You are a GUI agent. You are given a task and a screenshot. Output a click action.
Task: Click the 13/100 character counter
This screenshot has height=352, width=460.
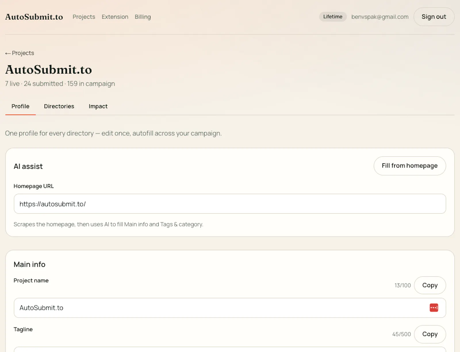tap(402, 285)
